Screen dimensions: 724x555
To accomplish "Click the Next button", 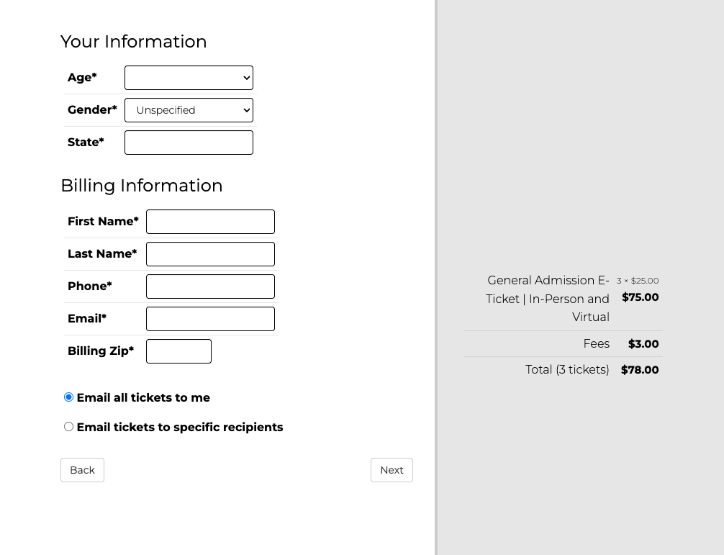I will click(392, 470).
